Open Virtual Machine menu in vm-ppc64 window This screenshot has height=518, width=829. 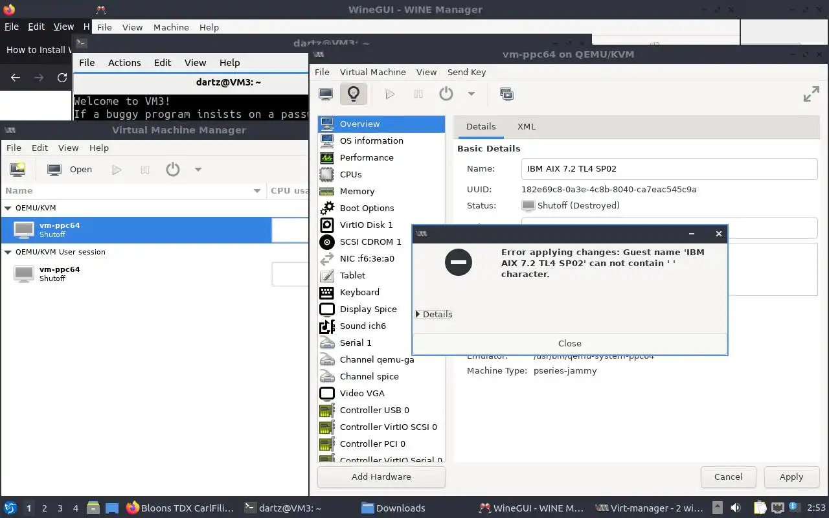point(373,72)
